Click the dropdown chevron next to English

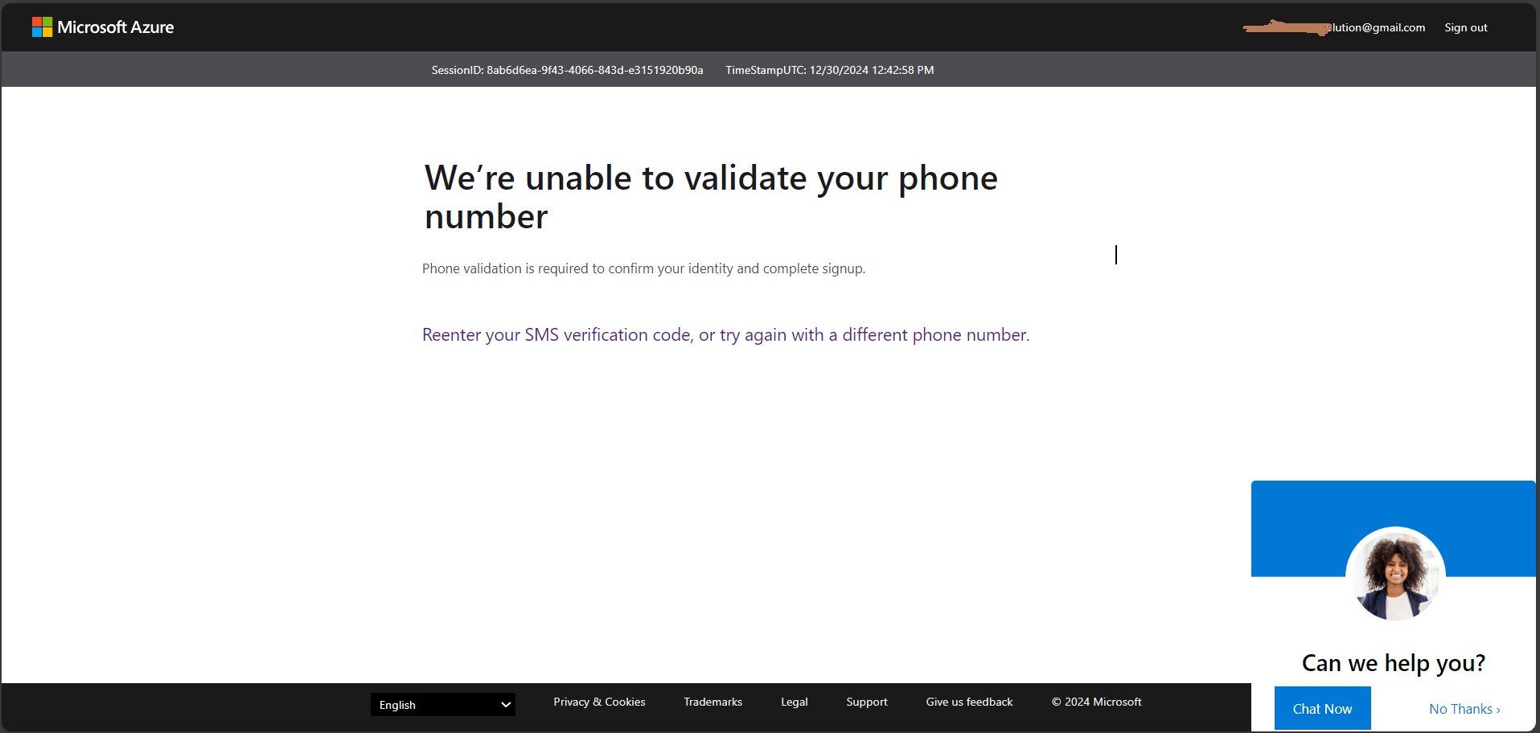(x=506, y=704)
